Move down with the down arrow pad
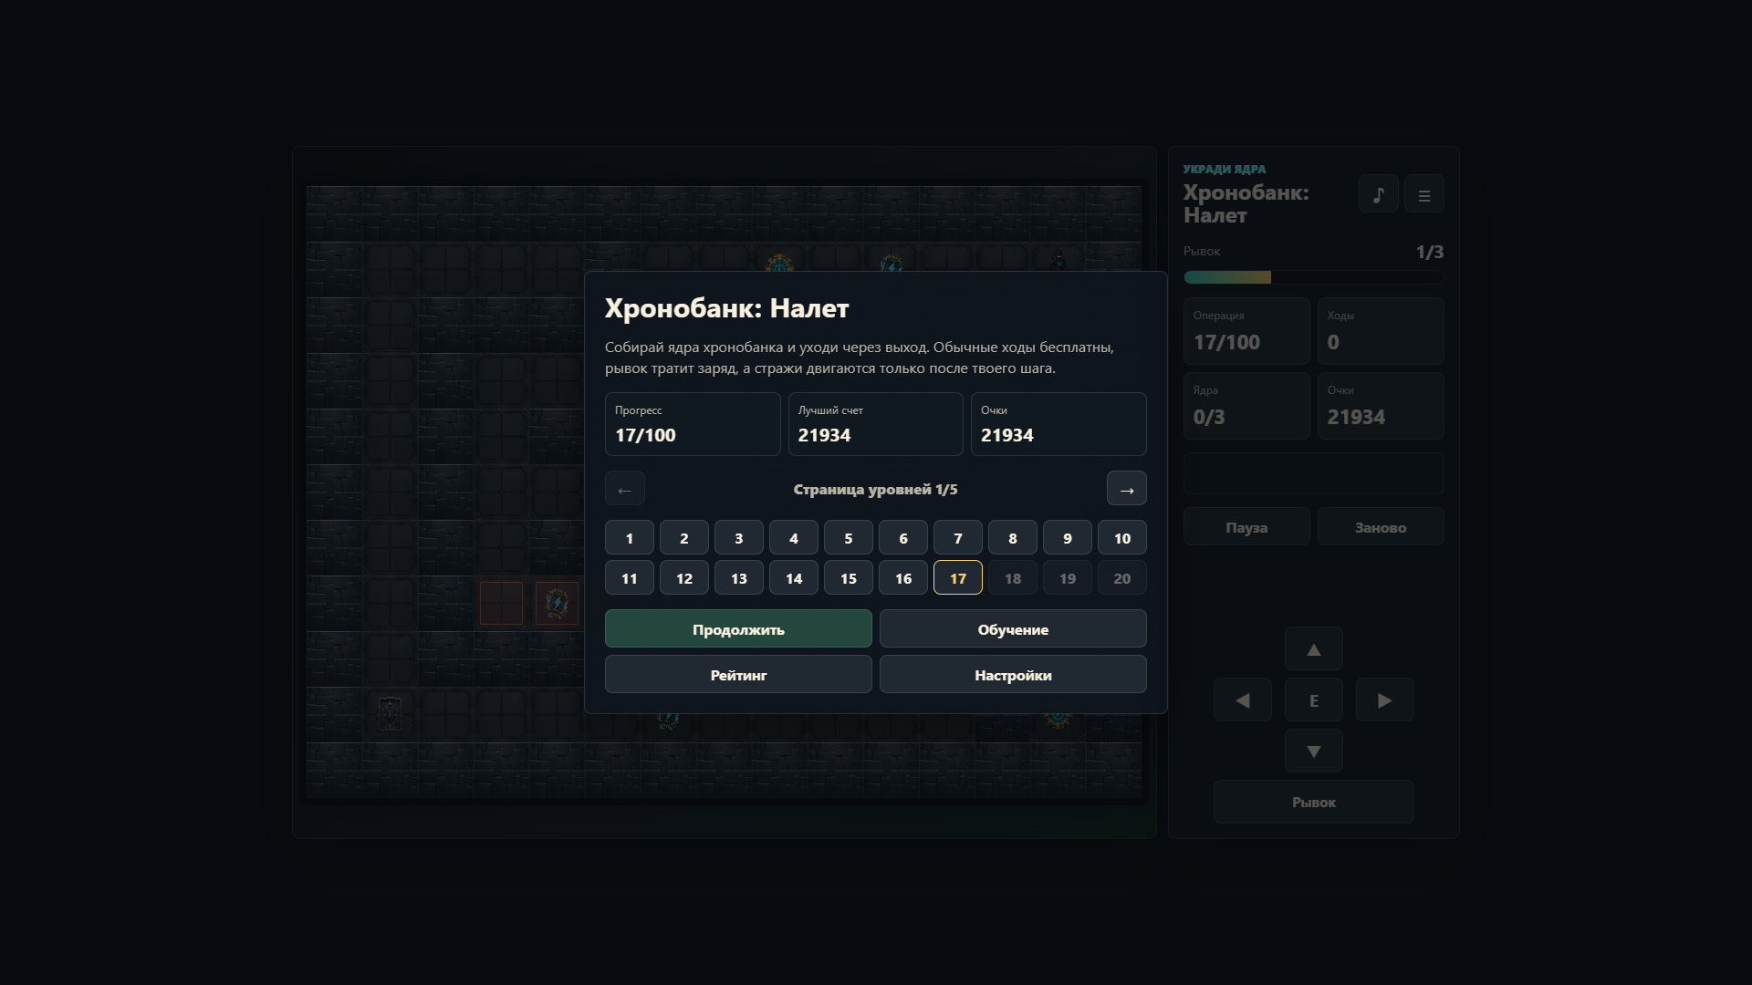 pyautogui.click(x=1313, y=752)
